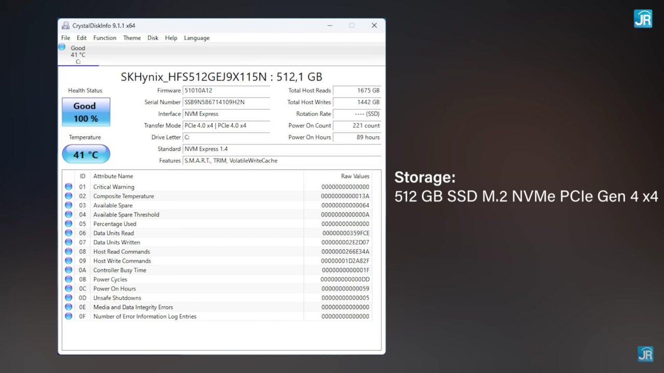Open the Theme menu

(132, 38)
